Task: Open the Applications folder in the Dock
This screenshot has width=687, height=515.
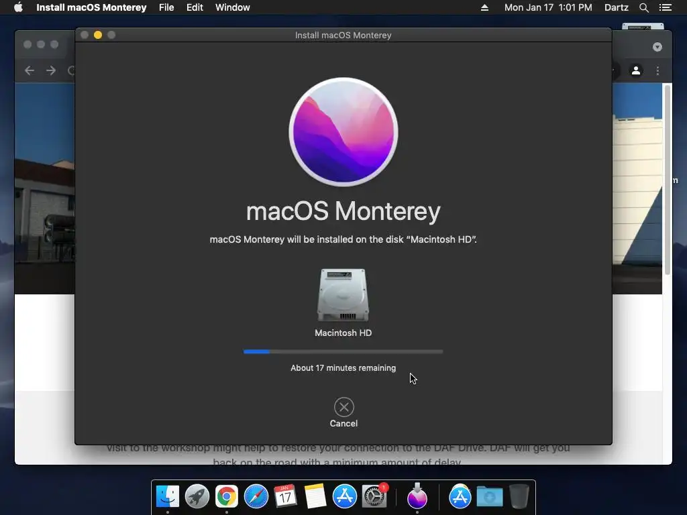Action: [460, 496]
